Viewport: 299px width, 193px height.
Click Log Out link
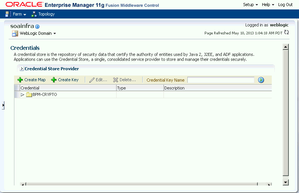(285, 5)
